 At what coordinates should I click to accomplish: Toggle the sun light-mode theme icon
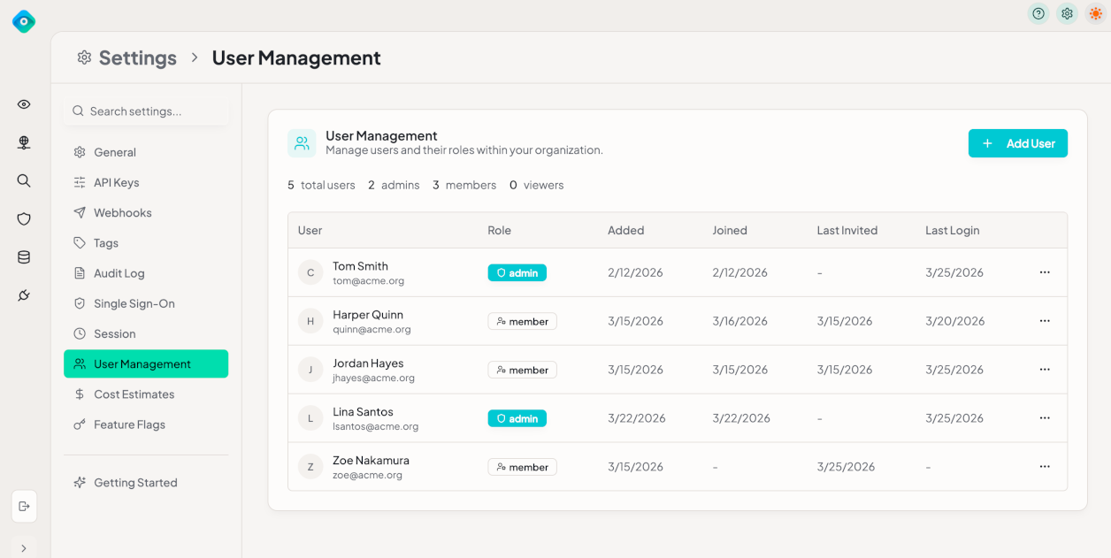(x=1095, y=13)
